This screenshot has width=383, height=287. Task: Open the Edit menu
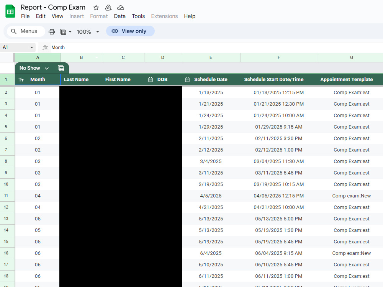coord(41,16)
